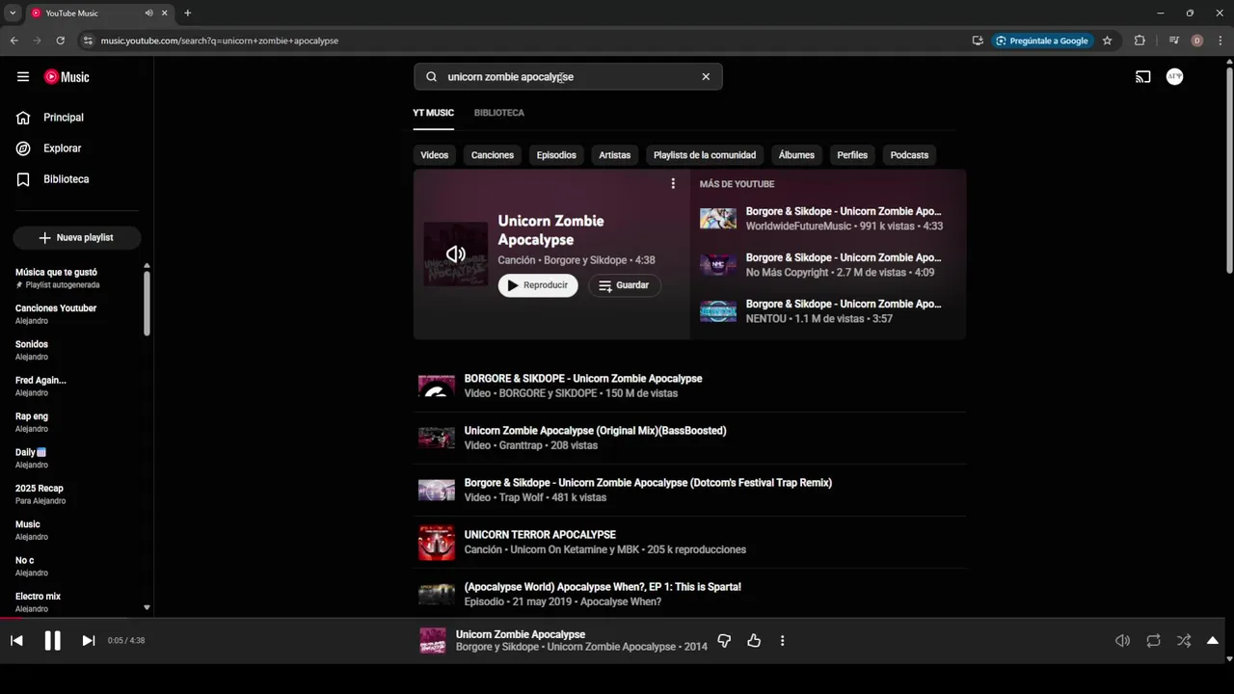Switch to the BIBLIOTECA tab
The width and height of the screenshot is (1234, 694).
pos(499,113)
